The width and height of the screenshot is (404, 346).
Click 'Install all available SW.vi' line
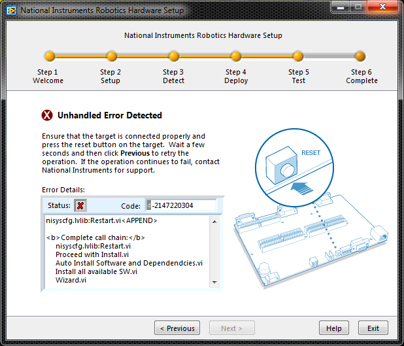(x=96, y=271)
